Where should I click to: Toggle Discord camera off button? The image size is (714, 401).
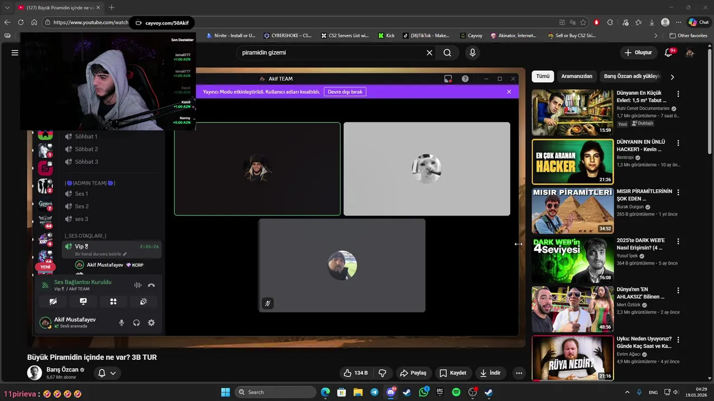point(53,301)
